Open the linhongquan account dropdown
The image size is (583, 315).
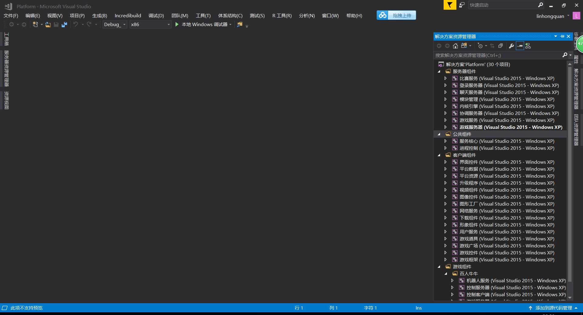(568, 16)
